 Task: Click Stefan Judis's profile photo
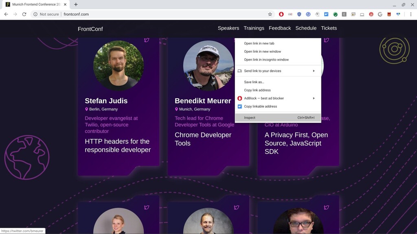coord(119,65)
